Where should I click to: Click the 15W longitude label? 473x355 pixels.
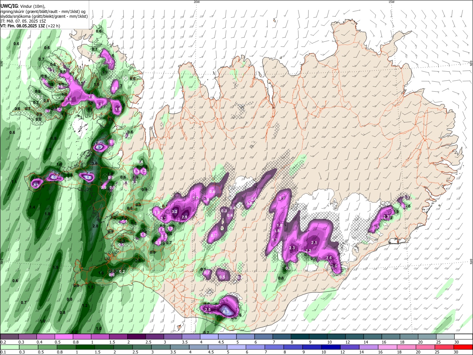pyautogui.click(x=391, y=2)
